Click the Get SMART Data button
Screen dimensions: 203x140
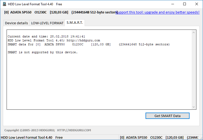click(x=167, y=116)
